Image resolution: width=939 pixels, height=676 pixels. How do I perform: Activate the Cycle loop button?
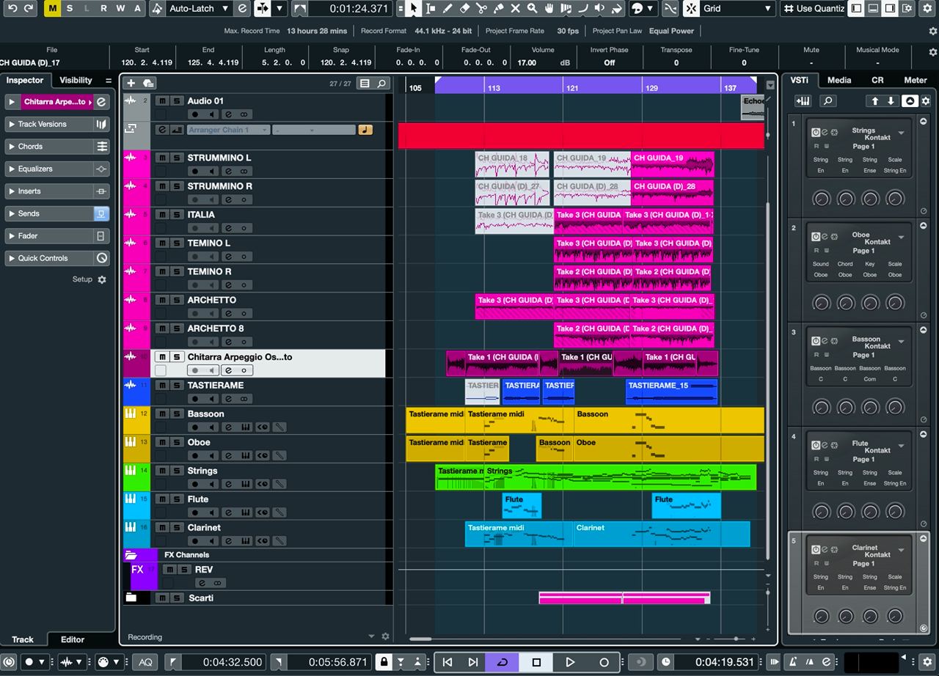pyautogui.click(x=502, y=662)
